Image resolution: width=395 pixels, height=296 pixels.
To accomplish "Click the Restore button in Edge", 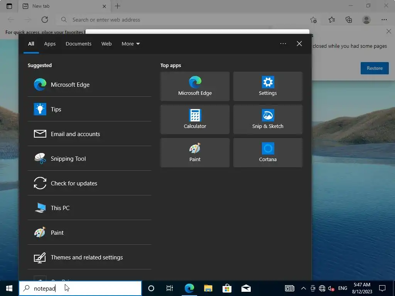I will (x=375, y=68).
